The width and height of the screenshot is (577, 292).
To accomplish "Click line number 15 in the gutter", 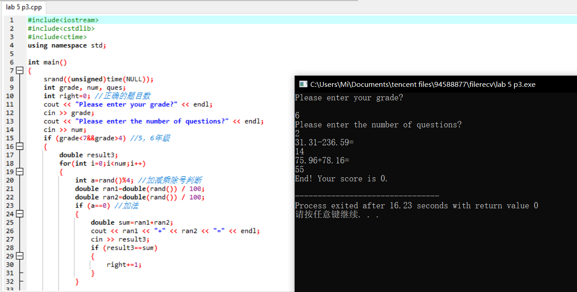I will coord(10,138).
